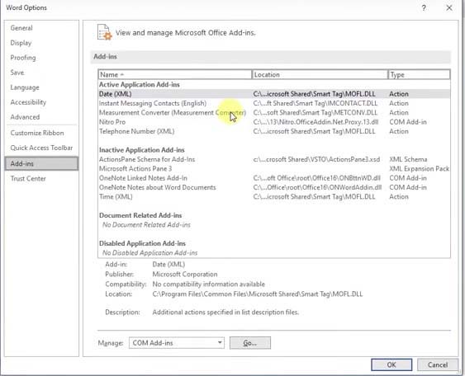Open the Proofing options category
The width and height of the screenshot is (465, 376).
[x=23, y=58]
